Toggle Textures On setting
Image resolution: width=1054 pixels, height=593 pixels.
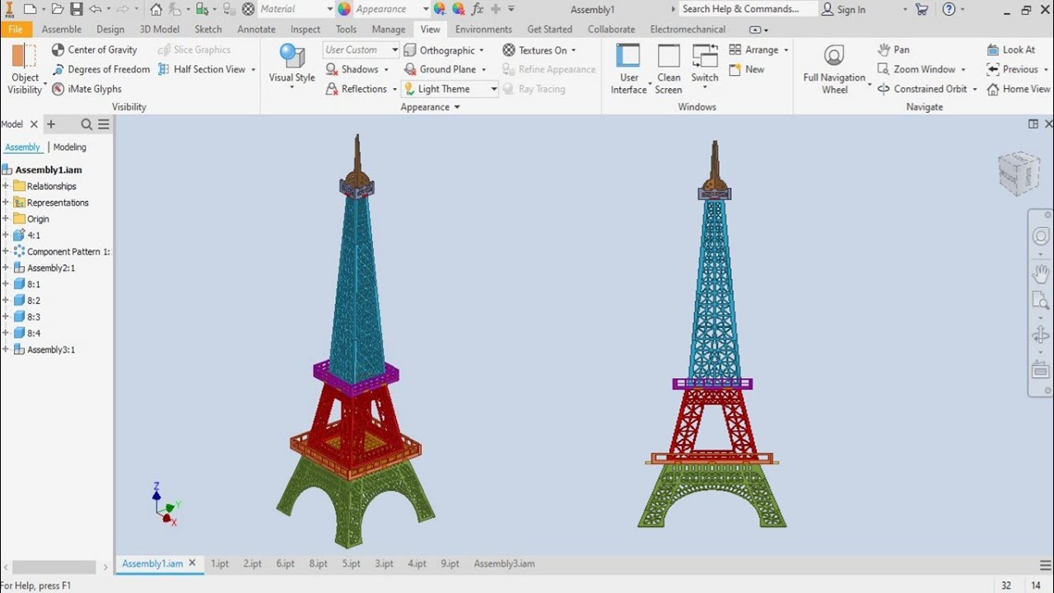click(535, 50)
